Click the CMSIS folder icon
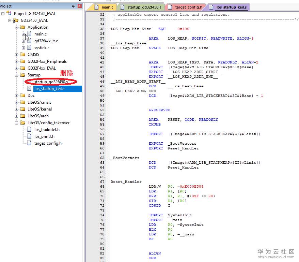Viewport: 299px width, 262px height. tap(22, 55)
